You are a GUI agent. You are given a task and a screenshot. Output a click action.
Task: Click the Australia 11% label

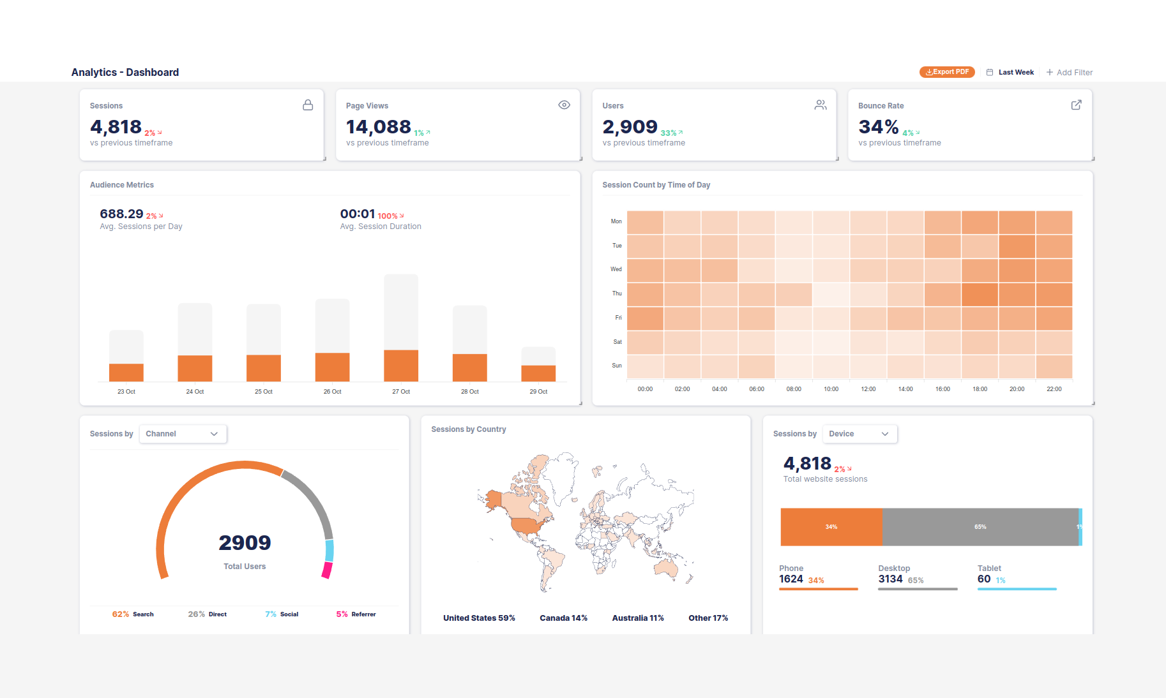point(638,618)
